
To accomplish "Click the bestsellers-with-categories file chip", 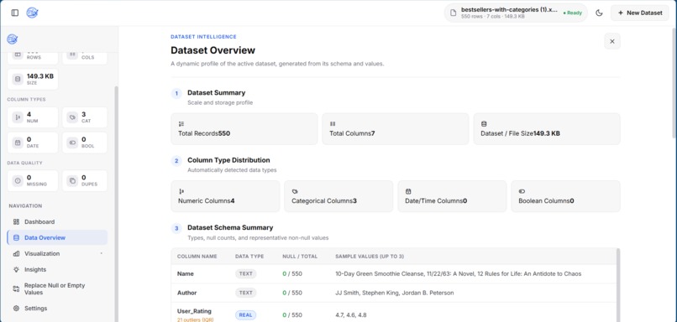I will tap(516, 13).
